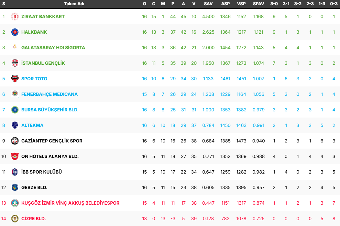Open the ZİRAAT BANKKART team link

click(x=43, y=17)
